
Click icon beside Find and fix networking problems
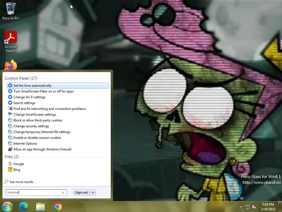tap(10, 109)
